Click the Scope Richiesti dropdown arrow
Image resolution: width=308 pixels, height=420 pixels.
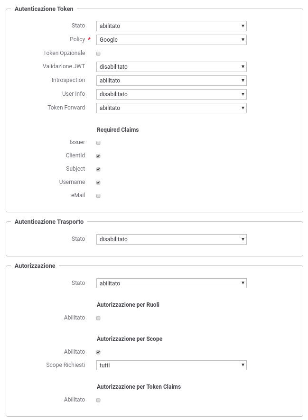coord(243,365)
